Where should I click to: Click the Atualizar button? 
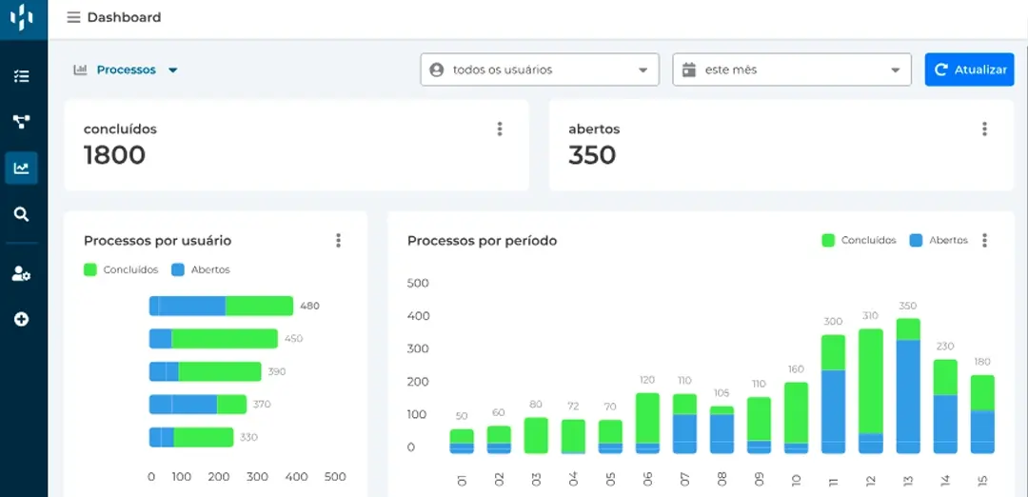969,70
